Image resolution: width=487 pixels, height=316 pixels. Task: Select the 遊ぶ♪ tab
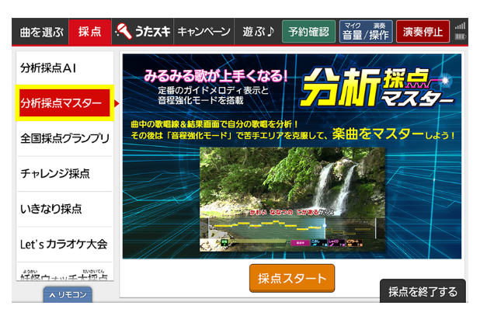(256, 32)
